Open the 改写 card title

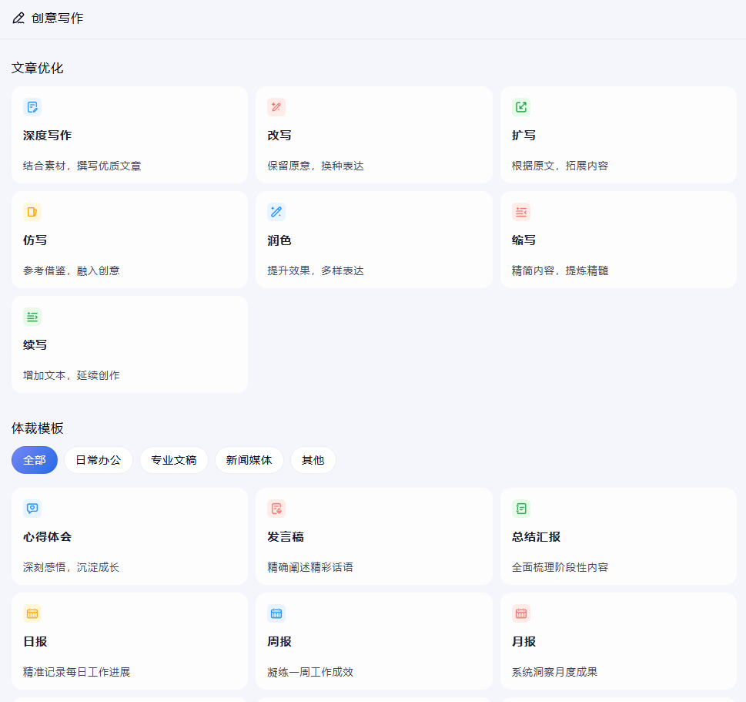pos(279,136)
